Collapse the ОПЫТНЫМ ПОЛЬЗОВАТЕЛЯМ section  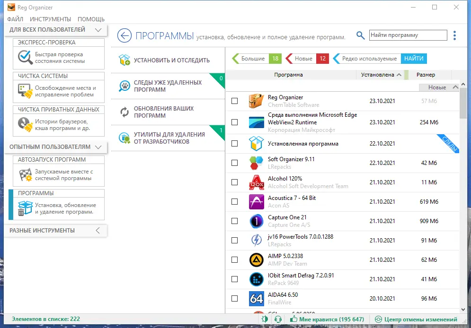point(98,147)
